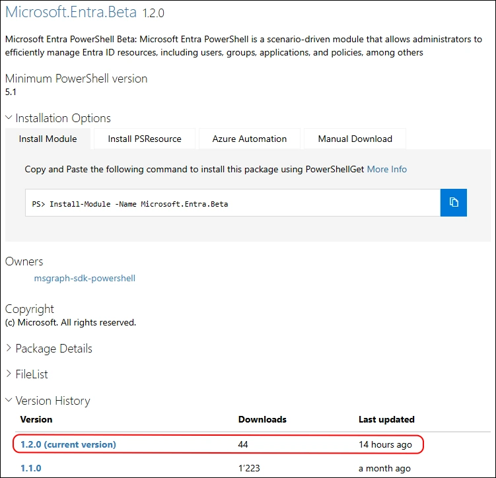
Task: Click the '14 hours ago' timestamp
Action: pyautogui.click(x=385, y=444)
